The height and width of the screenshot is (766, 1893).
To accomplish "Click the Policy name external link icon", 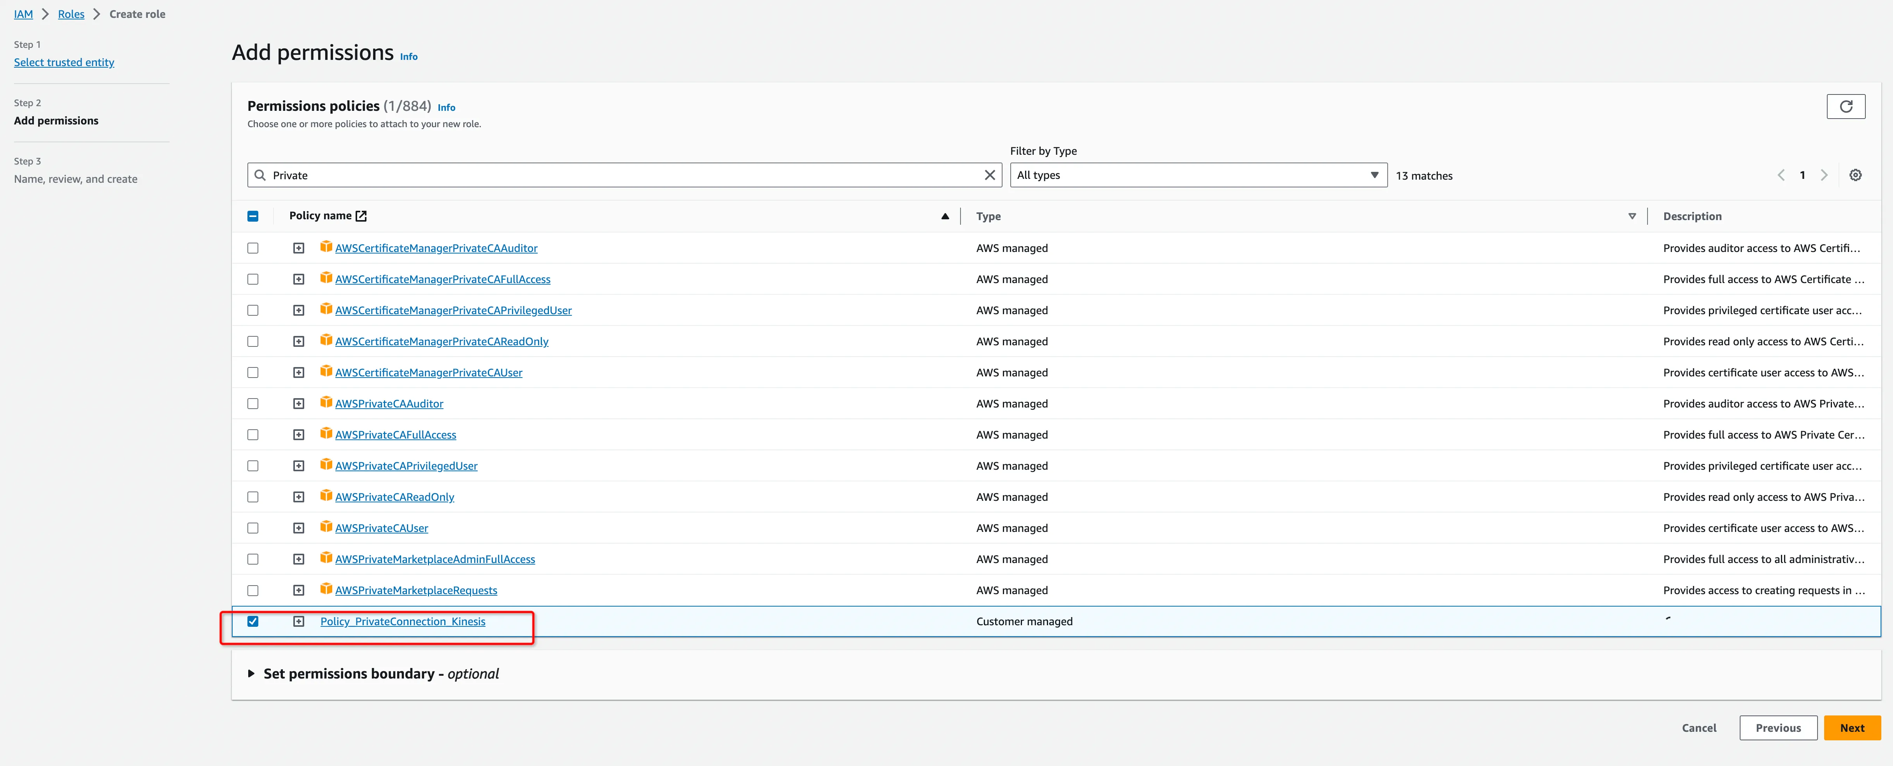I will click(361, 216).
